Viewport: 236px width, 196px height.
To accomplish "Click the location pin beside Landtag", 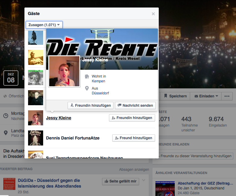I will (6, 133).
